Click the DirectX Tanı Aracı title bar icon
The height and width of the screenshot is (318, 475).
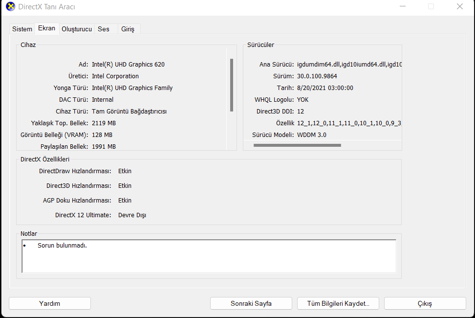[10, 6]
